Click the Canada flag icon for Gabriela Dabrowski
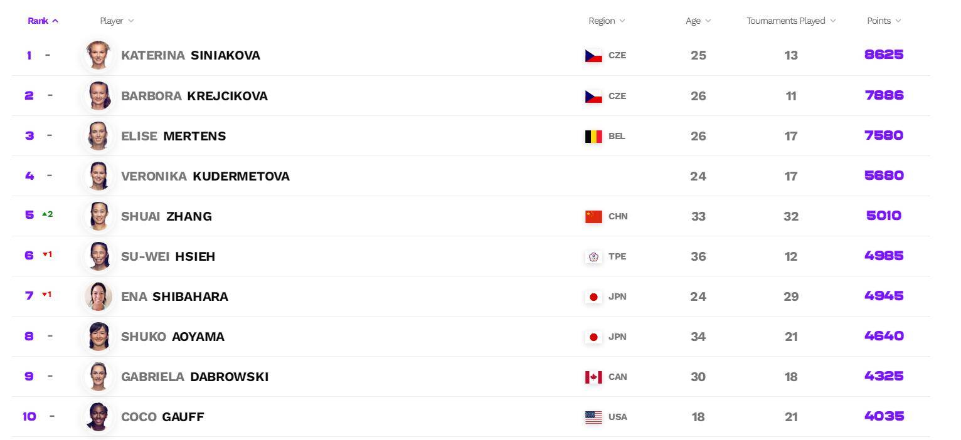The image size is (961, 440). (x=593, y=377)
